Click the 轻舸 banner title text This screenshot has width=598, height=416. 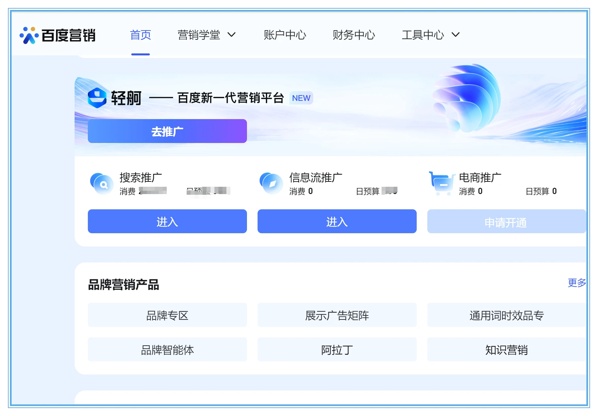pyautogui.click(x=126, y=98)
